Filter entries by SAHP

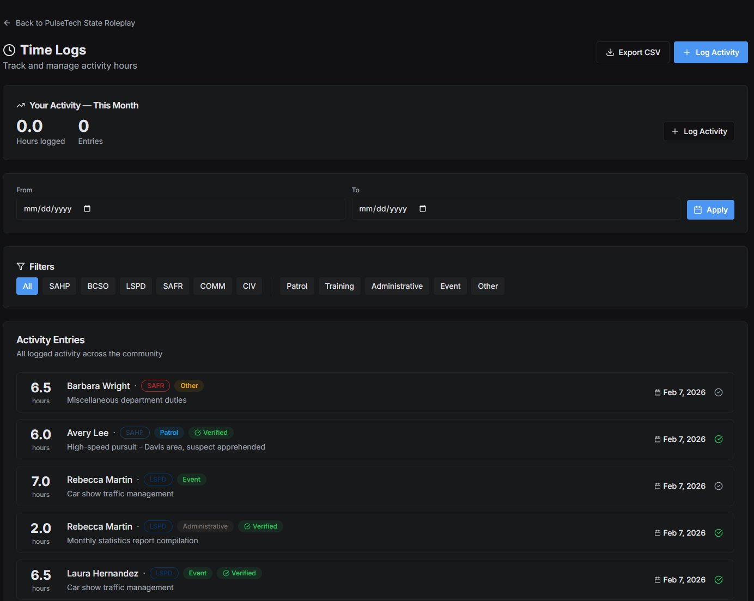pos(59,286)
